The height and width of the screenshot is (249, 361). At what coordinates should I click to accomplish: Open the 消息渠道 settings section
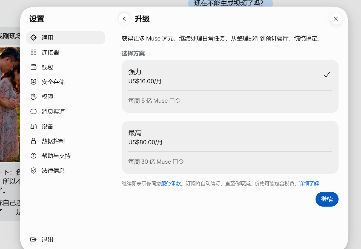[66, 111]
